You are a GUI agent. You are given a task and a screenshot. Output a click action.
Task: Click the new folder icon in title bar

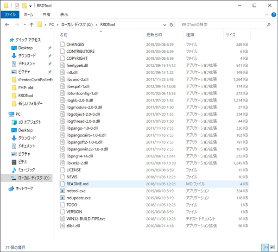tap(24, 6)
